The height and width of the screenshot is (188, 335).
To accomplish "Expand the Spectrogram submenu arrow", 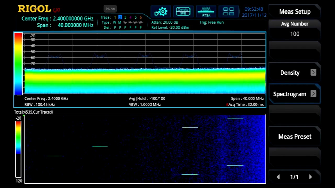I will pos(313,94).
